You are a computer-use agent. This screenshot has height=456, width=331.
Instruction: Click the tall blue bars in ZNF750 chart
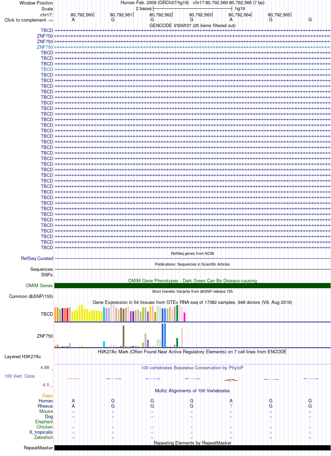click(163, 335)
